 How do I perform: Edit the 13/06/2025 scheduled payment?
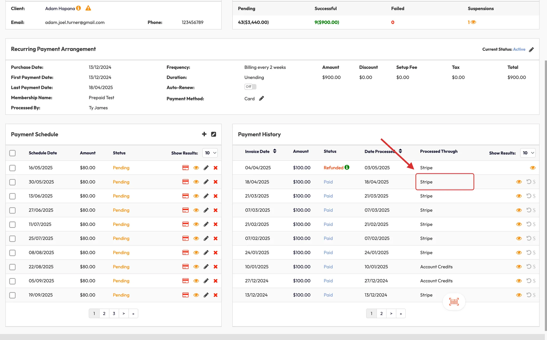tap(206, 196)
